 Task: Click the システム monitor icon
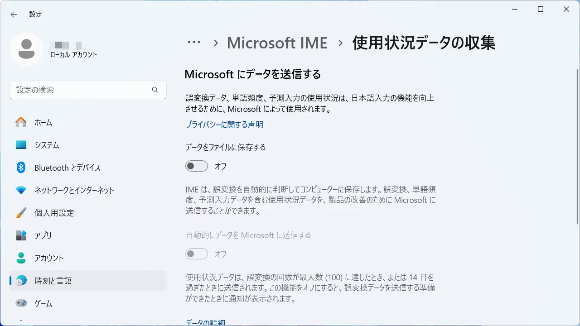[21, 145]
